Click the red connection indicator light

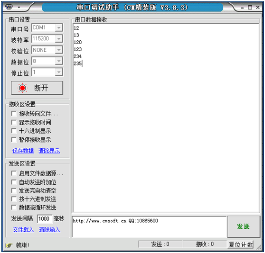(22, 88)
